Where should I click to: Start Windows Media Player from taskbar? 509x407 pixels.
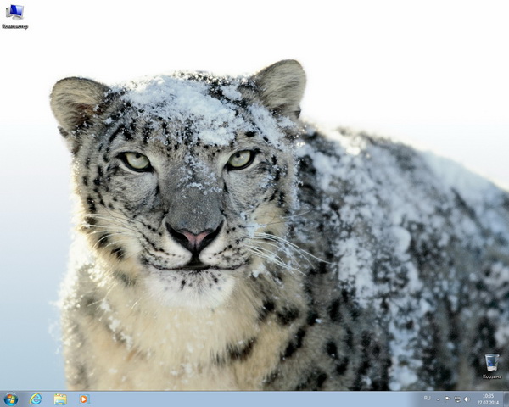pos(84,399)
